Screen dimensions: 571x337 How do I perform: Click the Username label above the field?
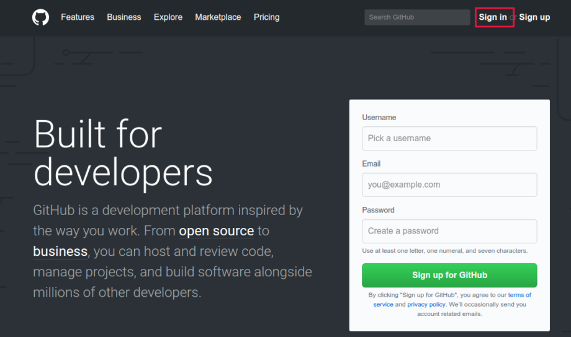tap(379, 118)
